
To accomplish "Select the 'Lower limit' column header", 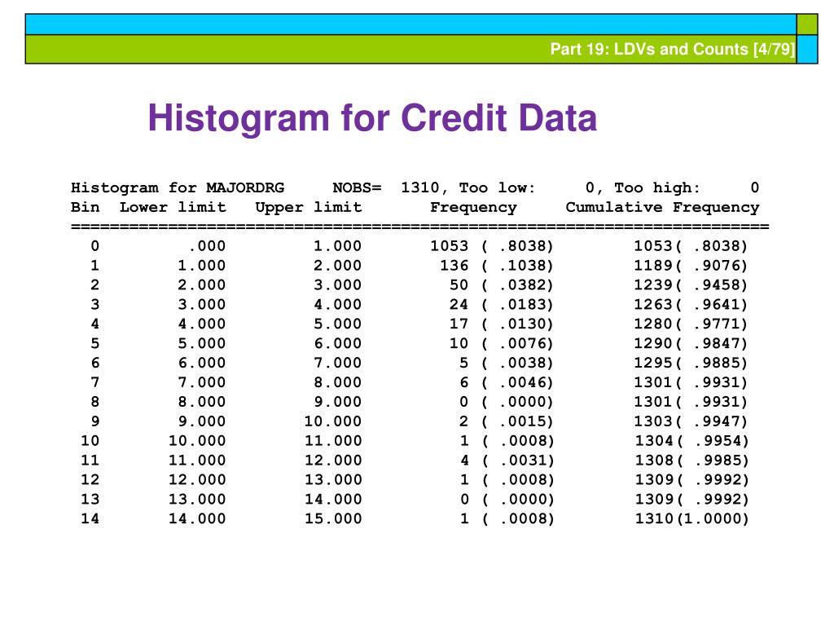I will pyautogui.click(x=173, y=207).
